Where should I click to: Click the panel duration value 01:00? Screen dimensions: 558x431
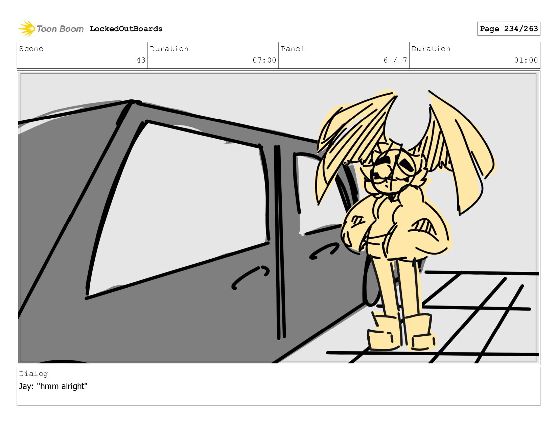click(x=526, y=60)
